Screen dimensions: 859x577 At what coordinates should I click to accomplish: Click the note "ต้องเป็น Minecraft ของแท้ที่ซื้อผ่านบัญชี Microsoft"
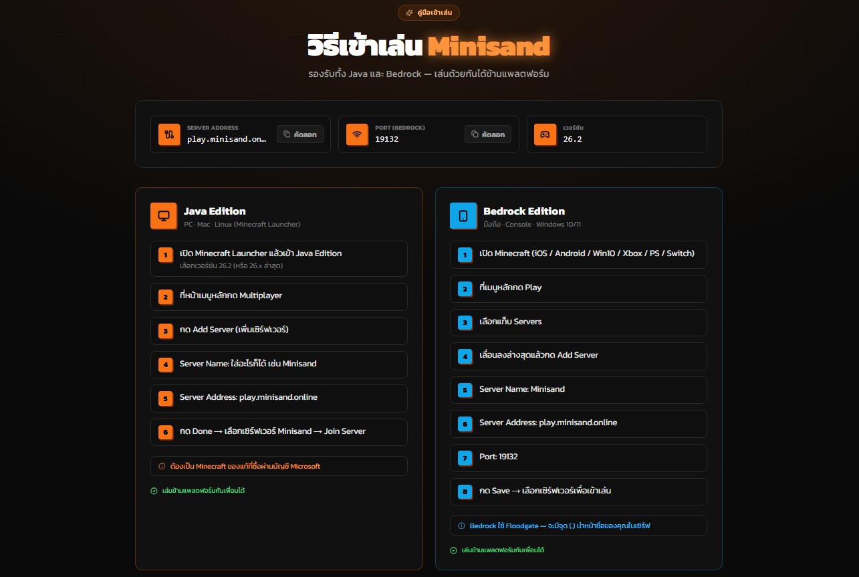[279, 466]
